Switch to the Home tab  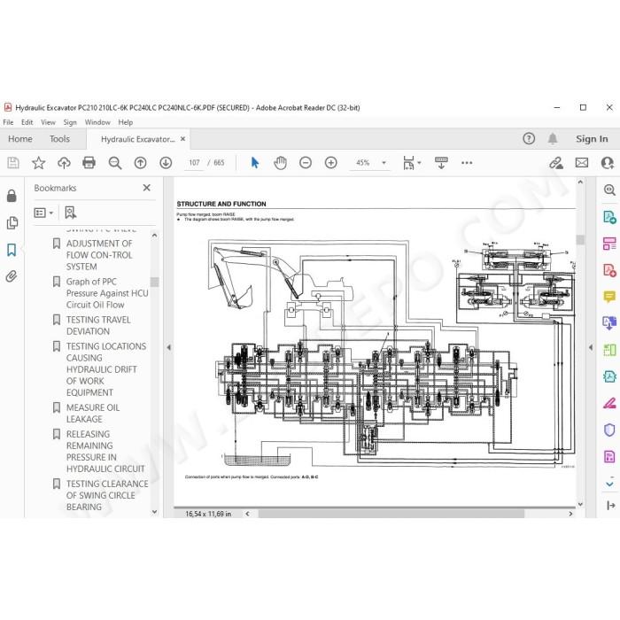[20, 139]
